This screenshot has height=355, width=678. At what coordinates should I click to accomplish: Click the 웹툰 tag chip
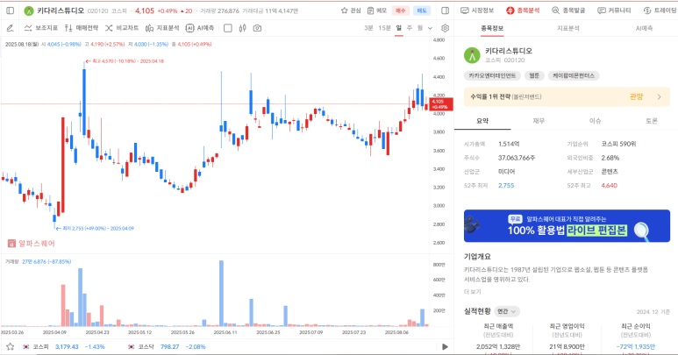(534, 75)
